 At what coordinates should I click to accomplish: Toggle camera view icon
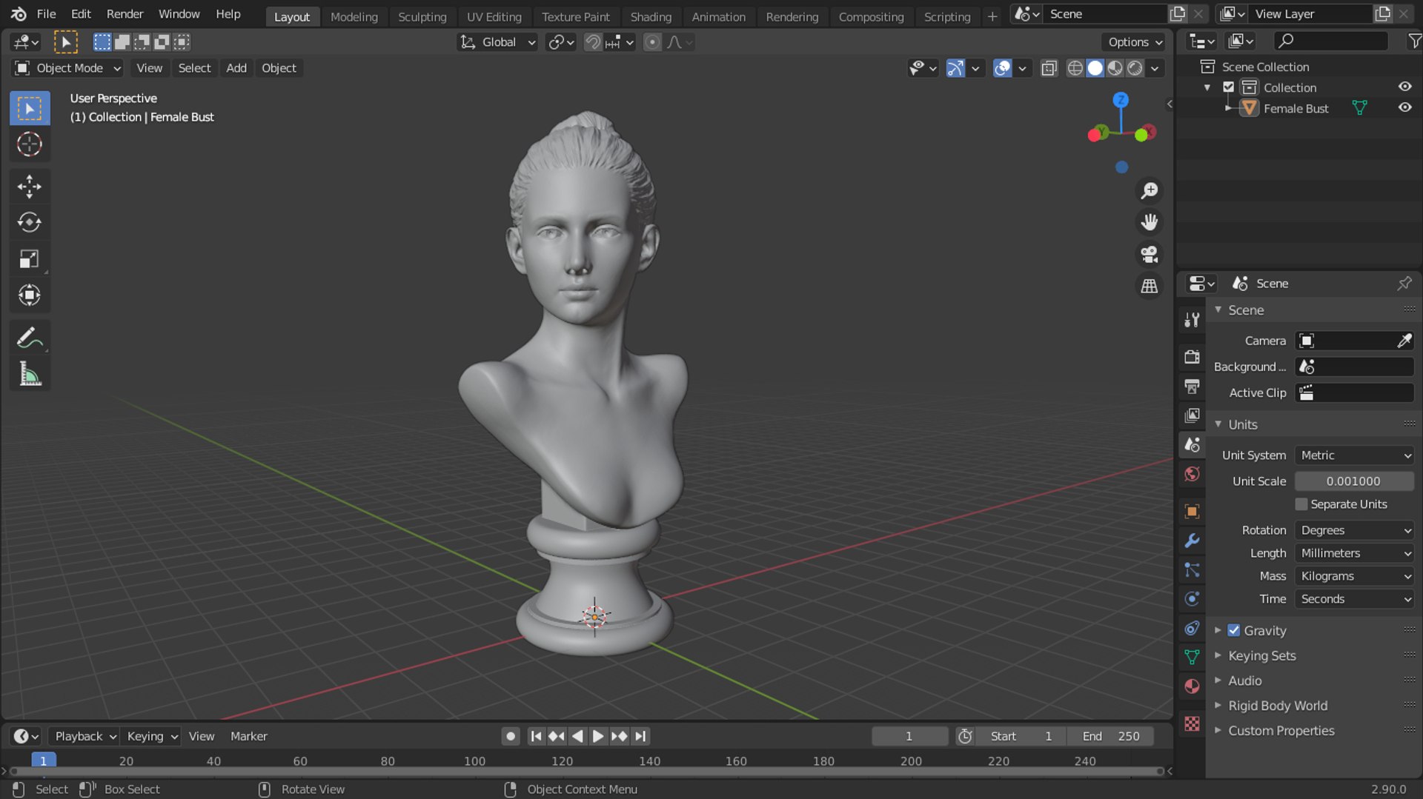1149,254
